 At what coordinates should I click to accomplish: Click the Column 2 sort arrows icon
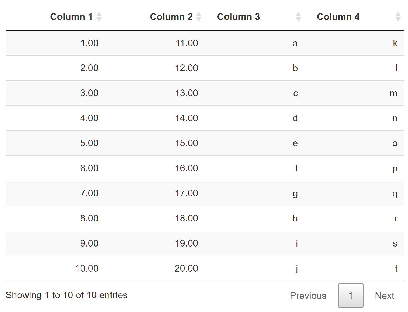point(199,17)
